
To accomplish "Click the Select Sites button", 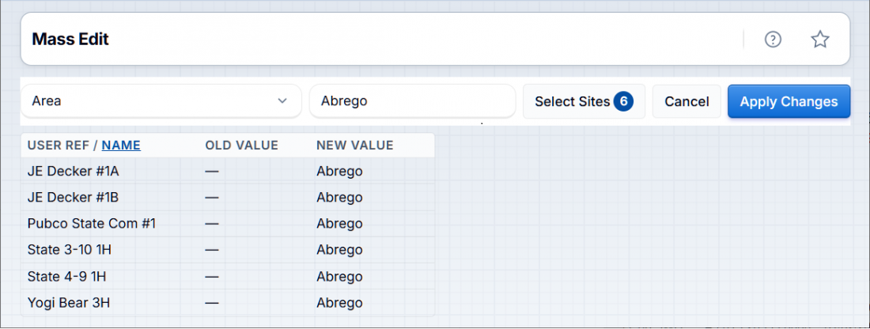I will 584,101.
